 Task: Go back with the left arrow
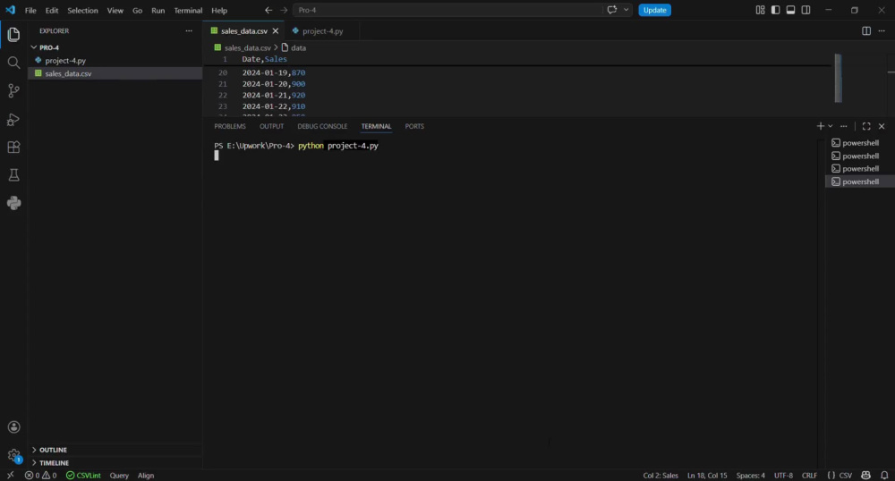click(268, 10)
